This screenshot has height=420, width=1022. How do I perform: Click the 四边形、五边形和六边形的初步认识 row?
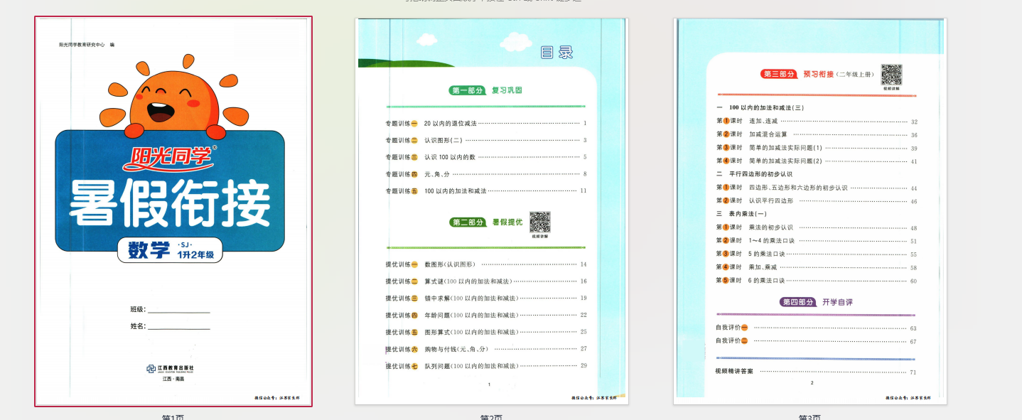click(x=817, y=188)
